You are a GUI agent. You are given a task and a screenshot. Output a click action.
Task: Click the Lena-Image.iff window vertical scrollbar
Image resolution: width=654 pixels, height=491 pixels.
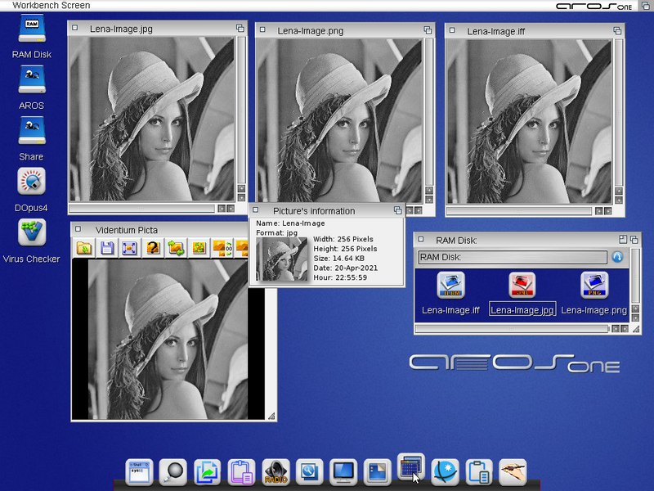coord(619,113)
